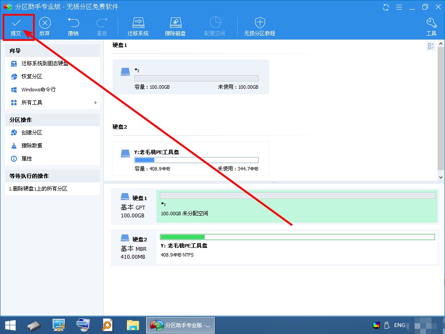Click the color display tray icon

click(376, 325)
